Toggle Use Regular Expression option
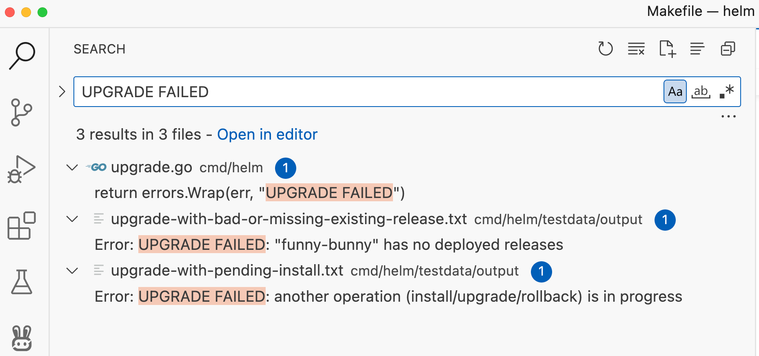The image size is (759, 356). [x=727, y=92]
